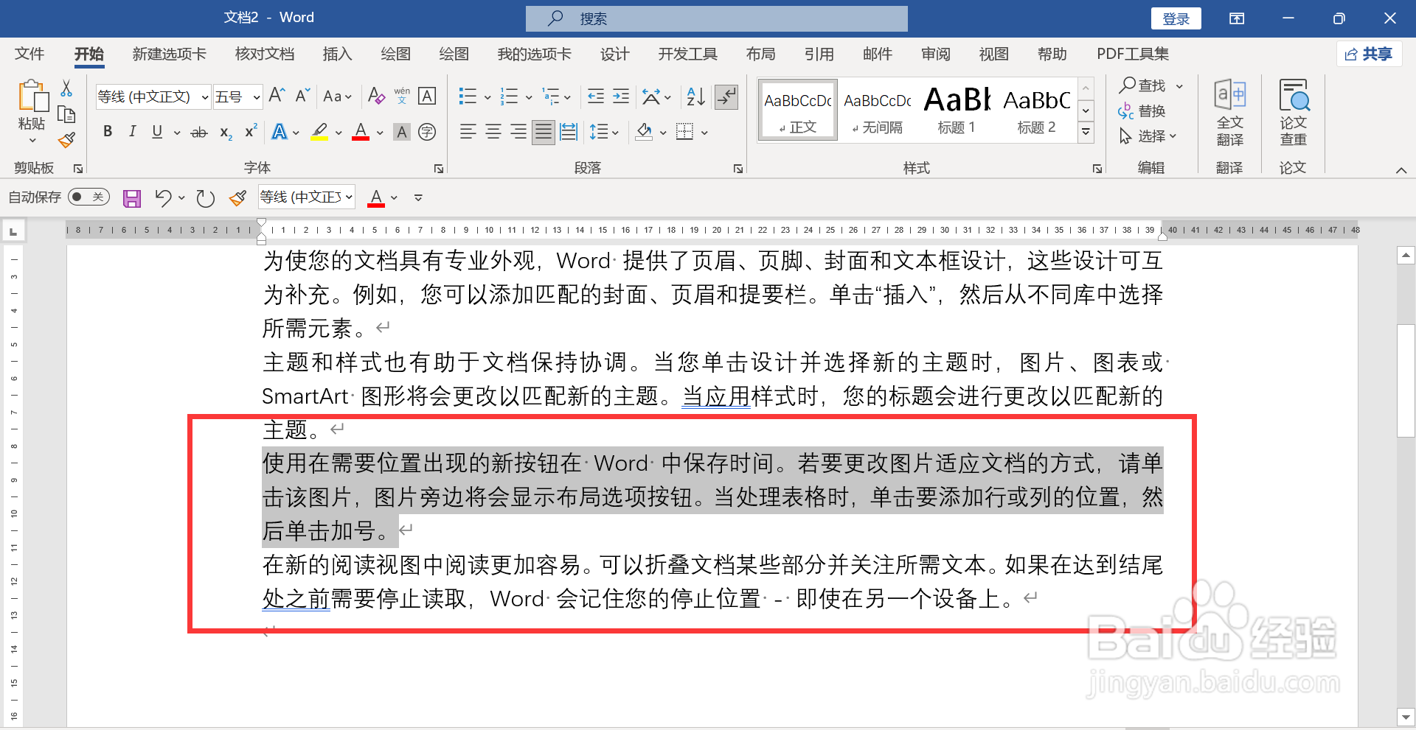This screenshot has width=1416, height=730.
Task: Click the Sort icon
Action: click(695, 96)
